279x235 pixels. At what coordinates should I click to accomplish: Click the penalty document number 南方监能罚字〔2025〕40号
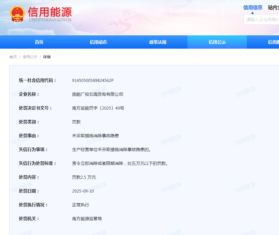click(x=98, y=108)
